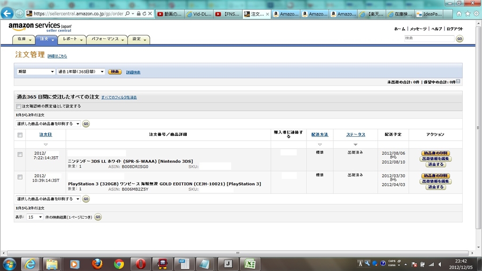Click the 詳細はこちら link
The image size is (482, 271).
point(57,56)
